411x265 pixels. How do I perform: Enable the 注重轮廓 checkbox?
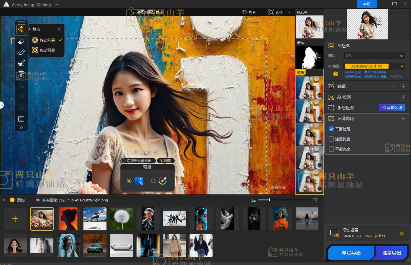[x=331, y=139]
